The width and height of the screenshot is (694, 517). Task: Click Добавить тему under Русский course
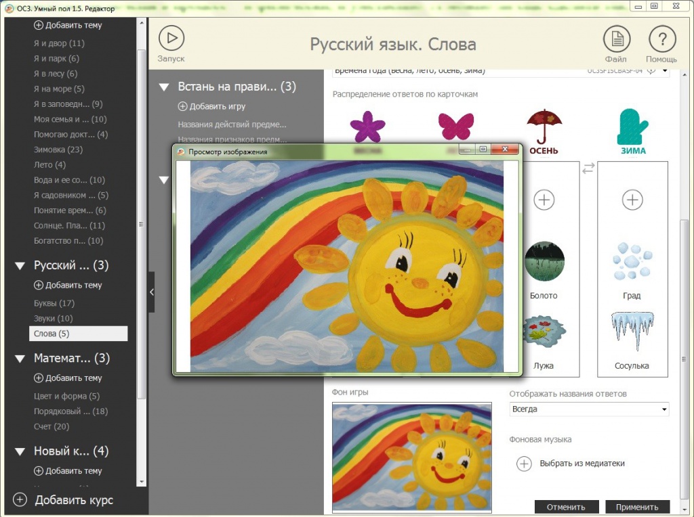tap(68, 285)
